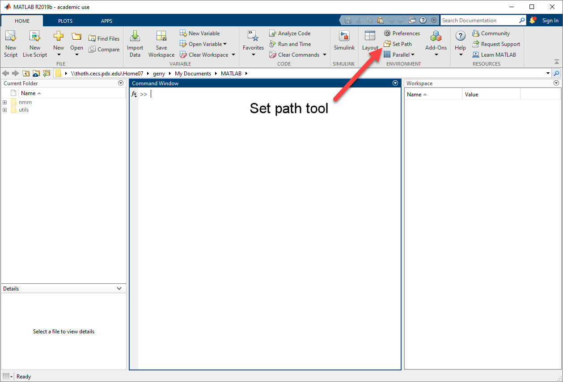
Task: Open the Clear Workspace dropdown arrow
Action: coord(233,55)
